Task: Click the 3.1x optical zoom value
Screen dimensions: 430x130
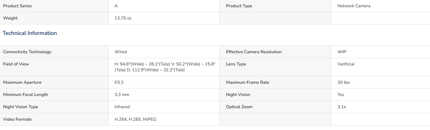Action: click(x=341, y=107)
